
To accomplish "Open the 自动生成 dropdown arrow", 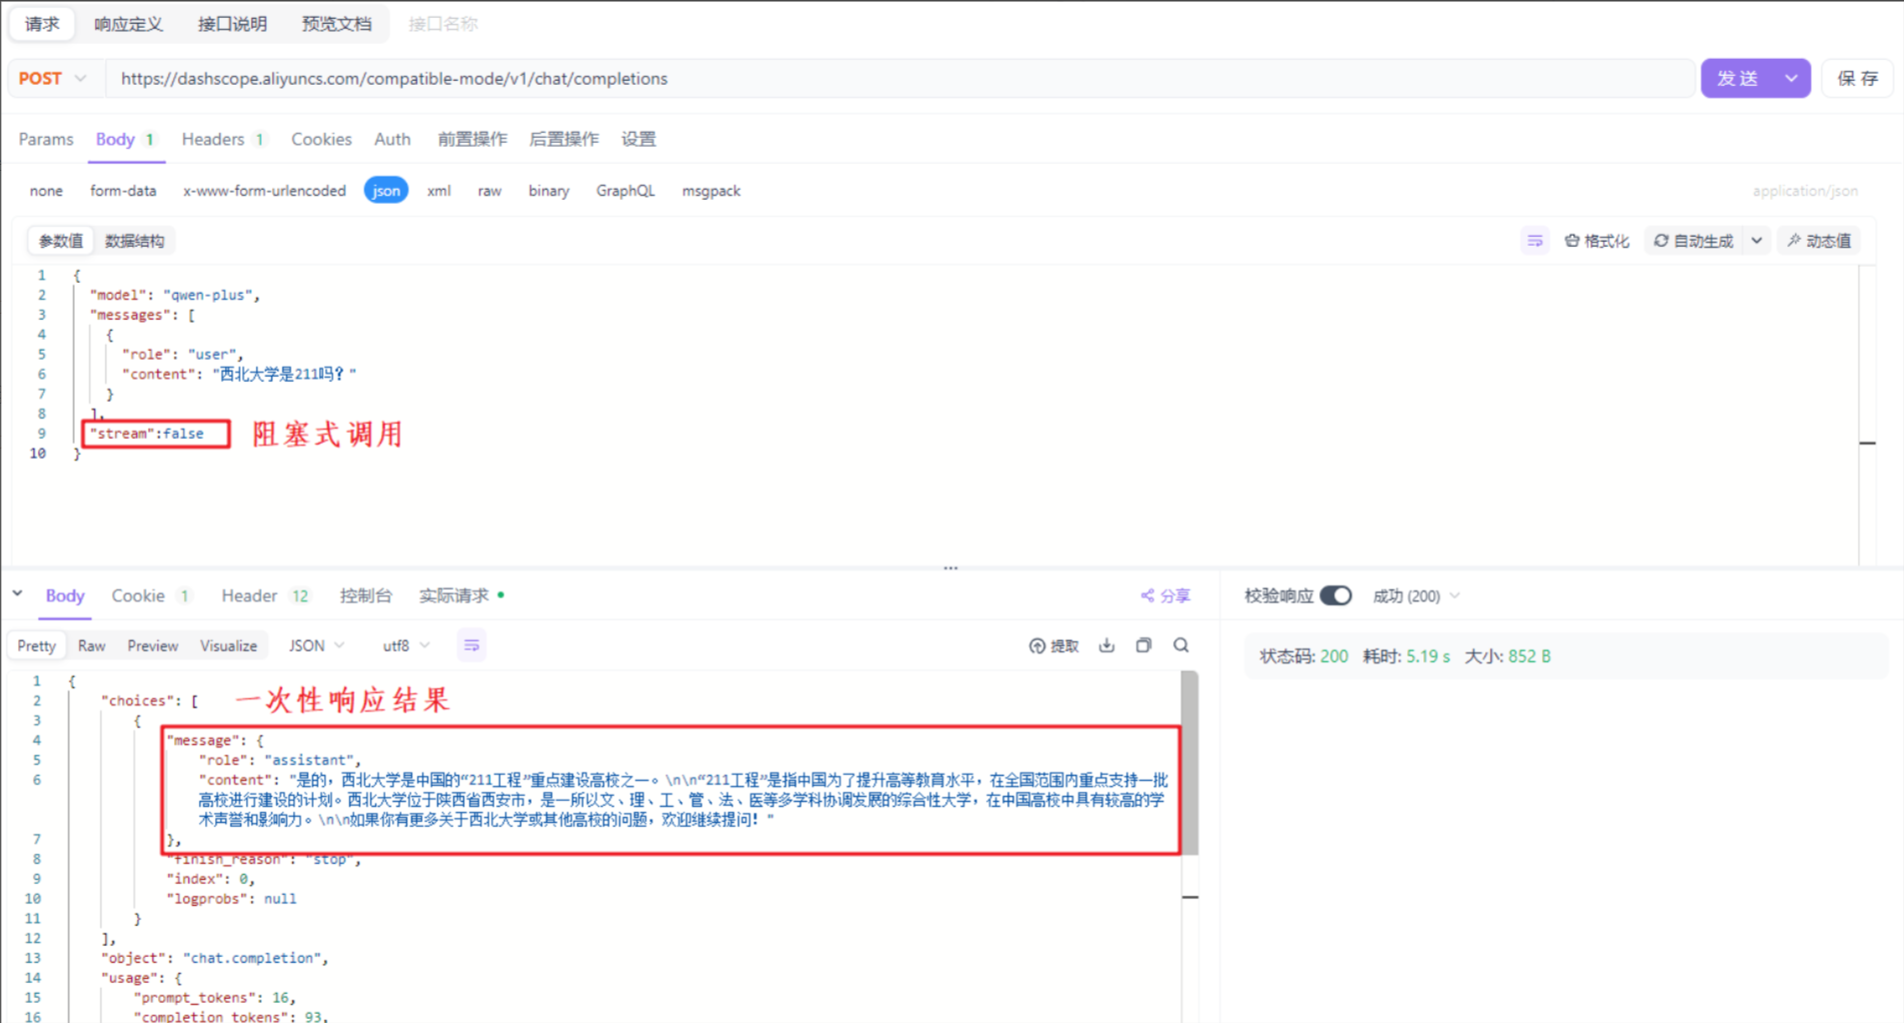I will tap(1756, 241).
